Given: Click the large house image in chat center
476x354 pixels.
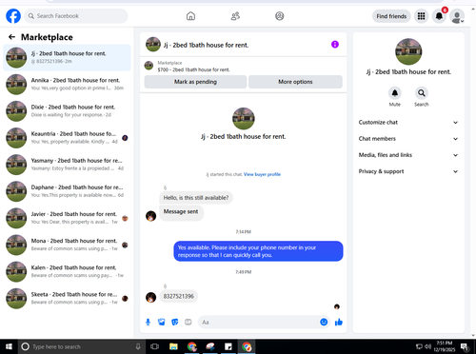Looking at the screenshot, I should point(244,119).
